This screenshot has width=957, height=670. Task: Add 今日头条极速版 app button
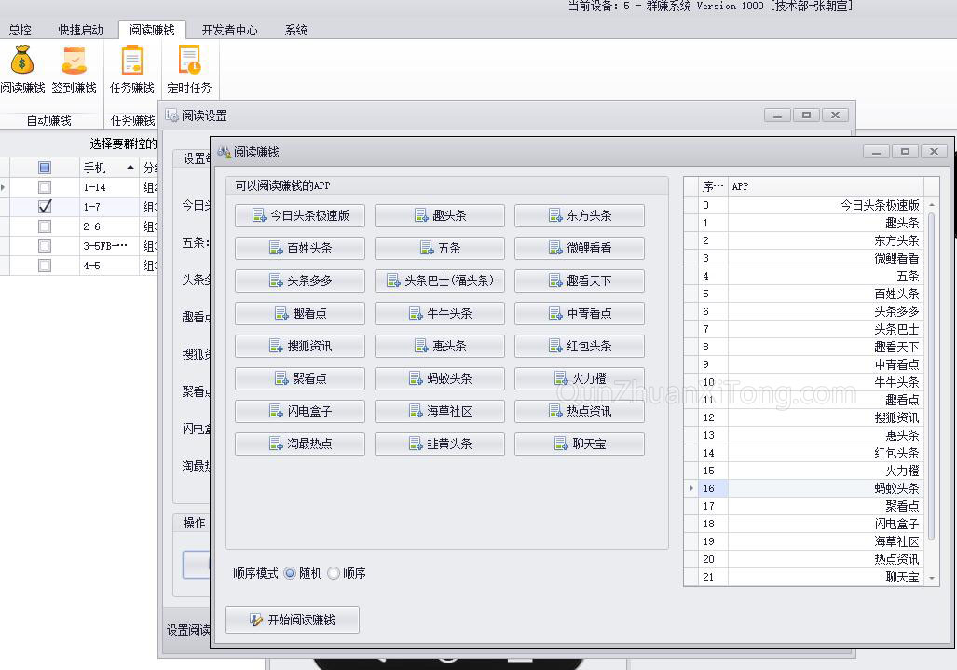[x=300, y=215]
